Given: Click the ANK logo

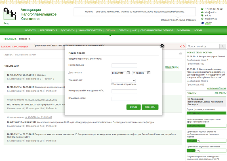Looking at the screenshot, I should pyautogui.click(x=10, y=14).
